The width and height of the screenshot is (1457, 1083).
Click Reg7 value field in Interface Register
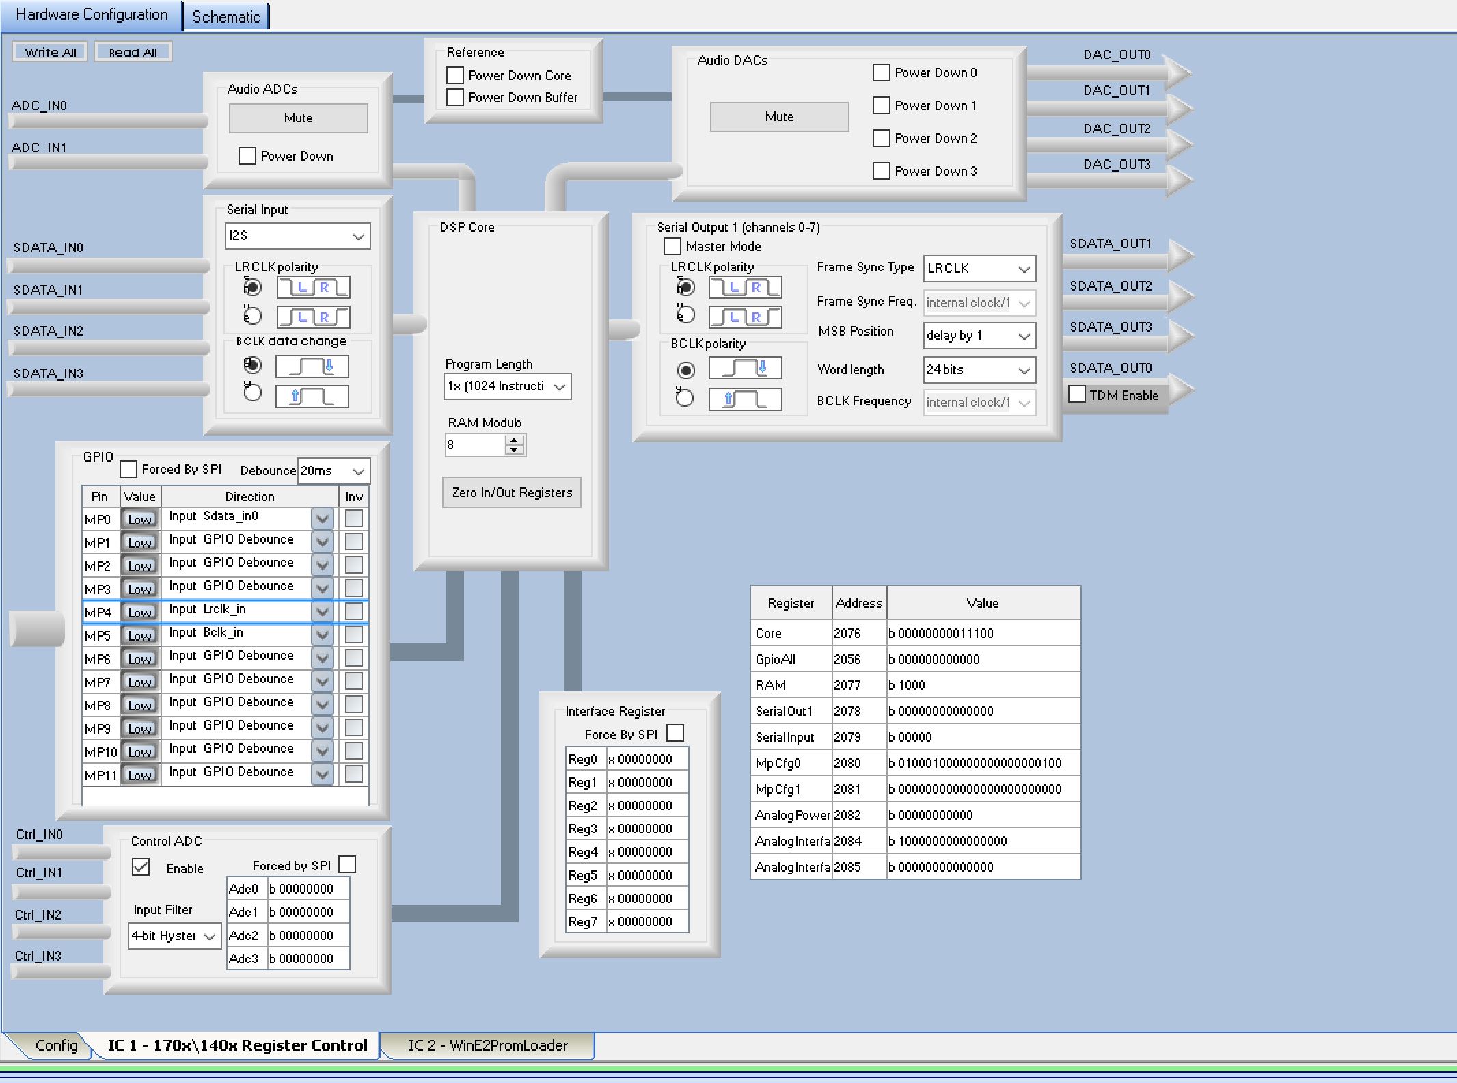647,922
